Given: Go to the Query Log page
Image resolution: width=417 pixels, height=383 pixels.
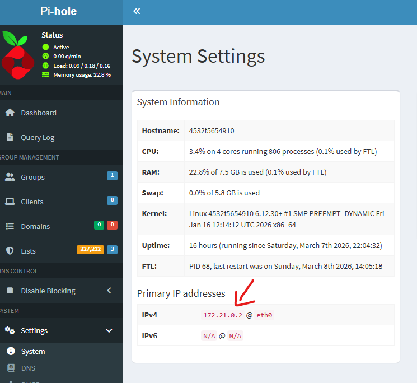Looking at the screenshot, I should coord(38,137).
